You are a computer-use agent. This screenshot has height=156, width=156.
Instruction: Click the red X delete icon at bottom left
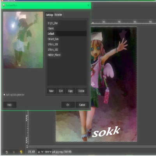pos(14,152)
